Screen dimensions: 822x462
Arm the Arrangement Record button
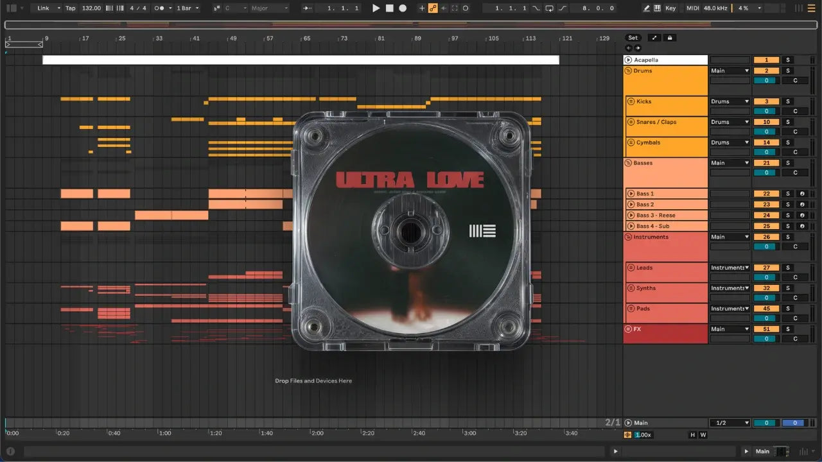[403, 8]
